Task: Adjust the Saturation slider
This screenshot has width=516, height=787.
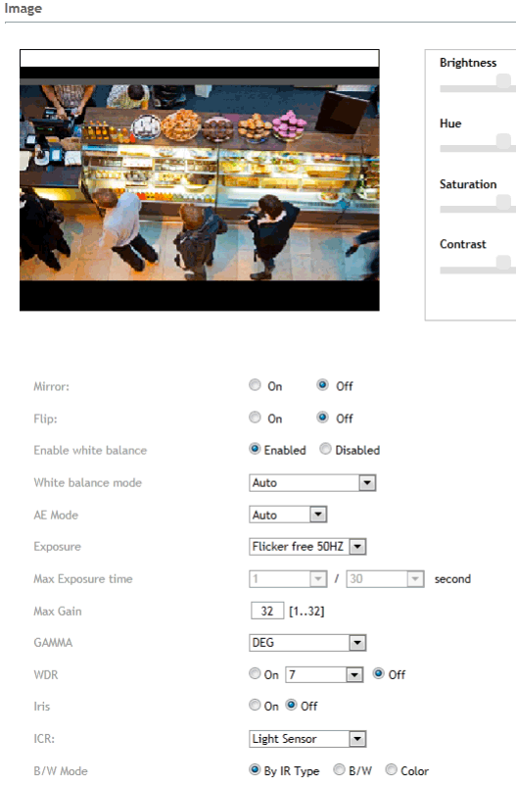Action: point(503,202)
